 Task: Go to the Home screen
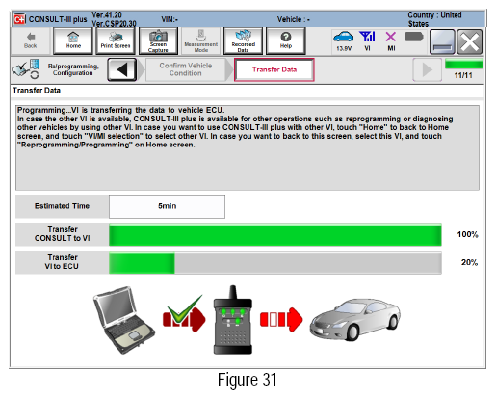pyautogui.click(x=73, y=40)
